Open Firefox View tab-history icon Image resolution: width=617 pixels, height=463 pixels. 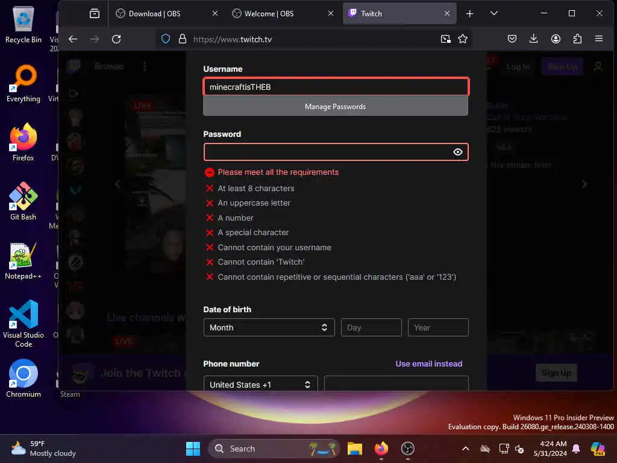pos(95,13)
